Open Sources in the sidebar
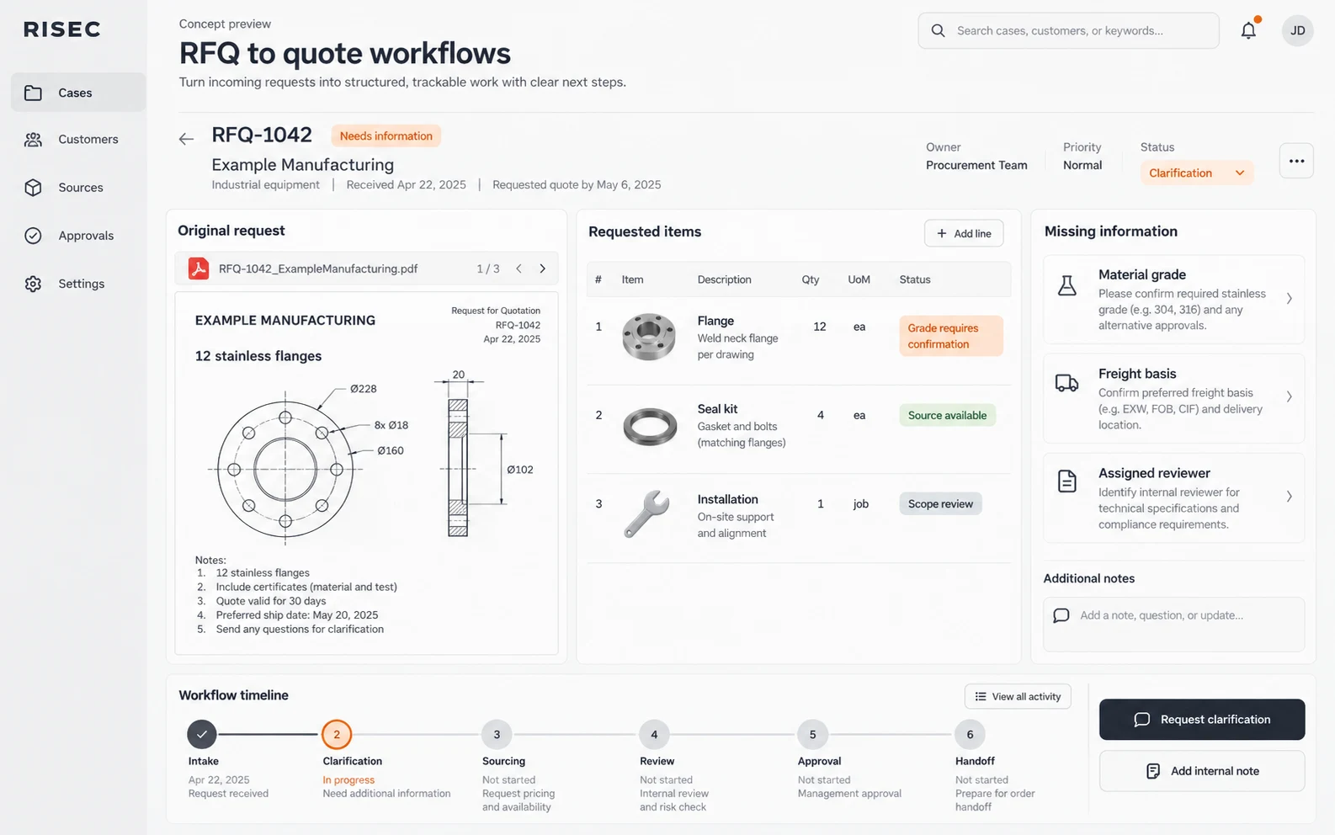This screenshot has width=1335, height=835. click(78, 188)
